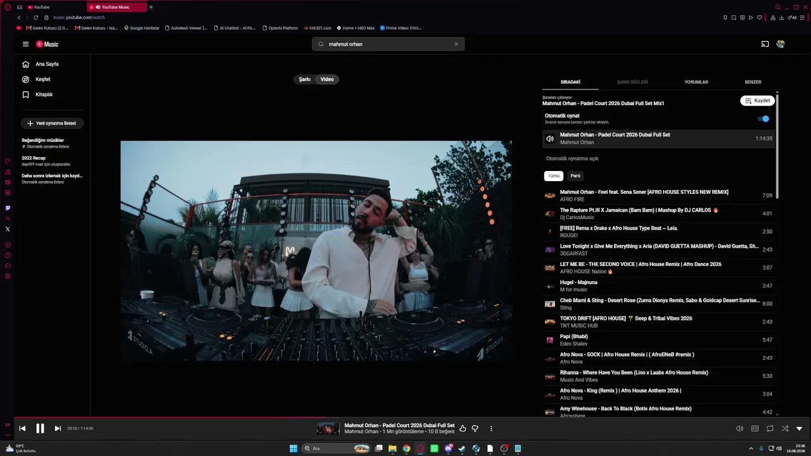Open Ana Sayfa from the sidebar
The width and height of the screenshot is (811, 456).
[x=41, y=64]
